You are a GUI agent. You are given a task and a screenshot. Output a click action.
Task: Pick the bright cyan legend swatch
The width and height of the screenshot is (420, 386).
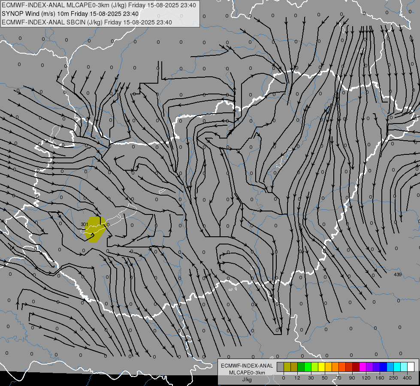point(397,367)
